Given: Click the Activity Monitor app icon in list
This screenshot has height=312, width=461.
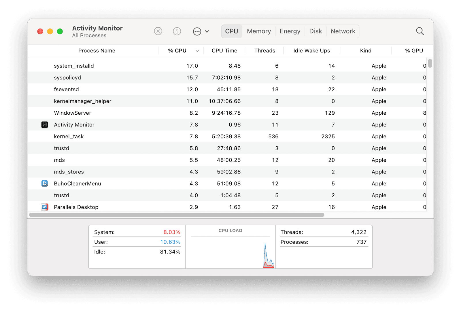Looking at the screenshot, I should pos(45,125).
